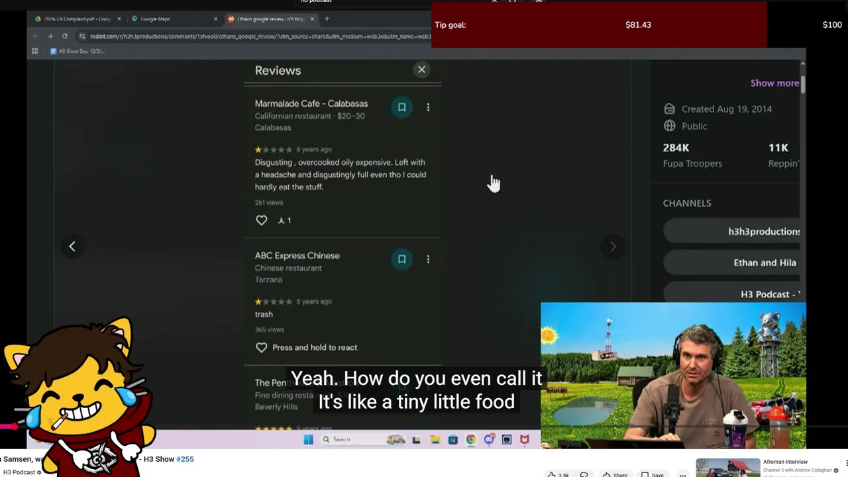Click the browser back arrow
Image resolution: width=848 pixels, height=477 pixels.
(35, 36)
